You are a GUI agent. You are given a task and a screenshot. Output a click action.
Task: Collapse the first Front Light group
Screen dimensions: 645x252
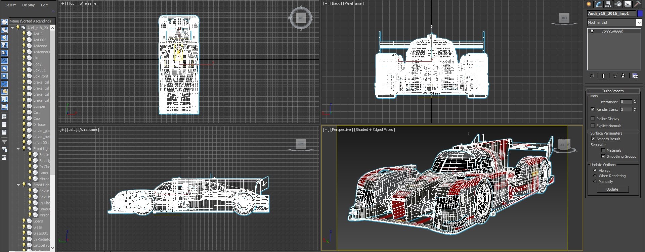pyautogui.click(x=18, y=148)
